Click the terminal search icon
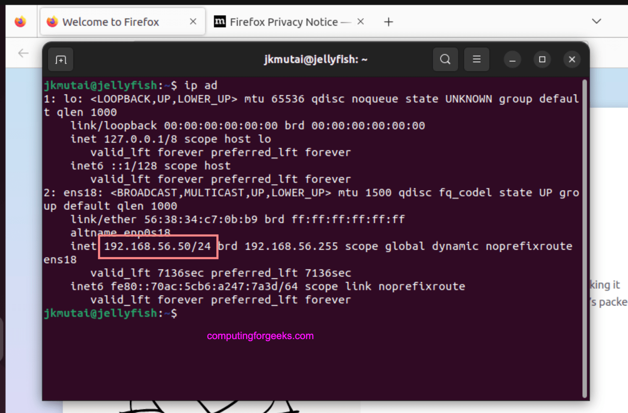628x413 pixels. coord(445,59)
